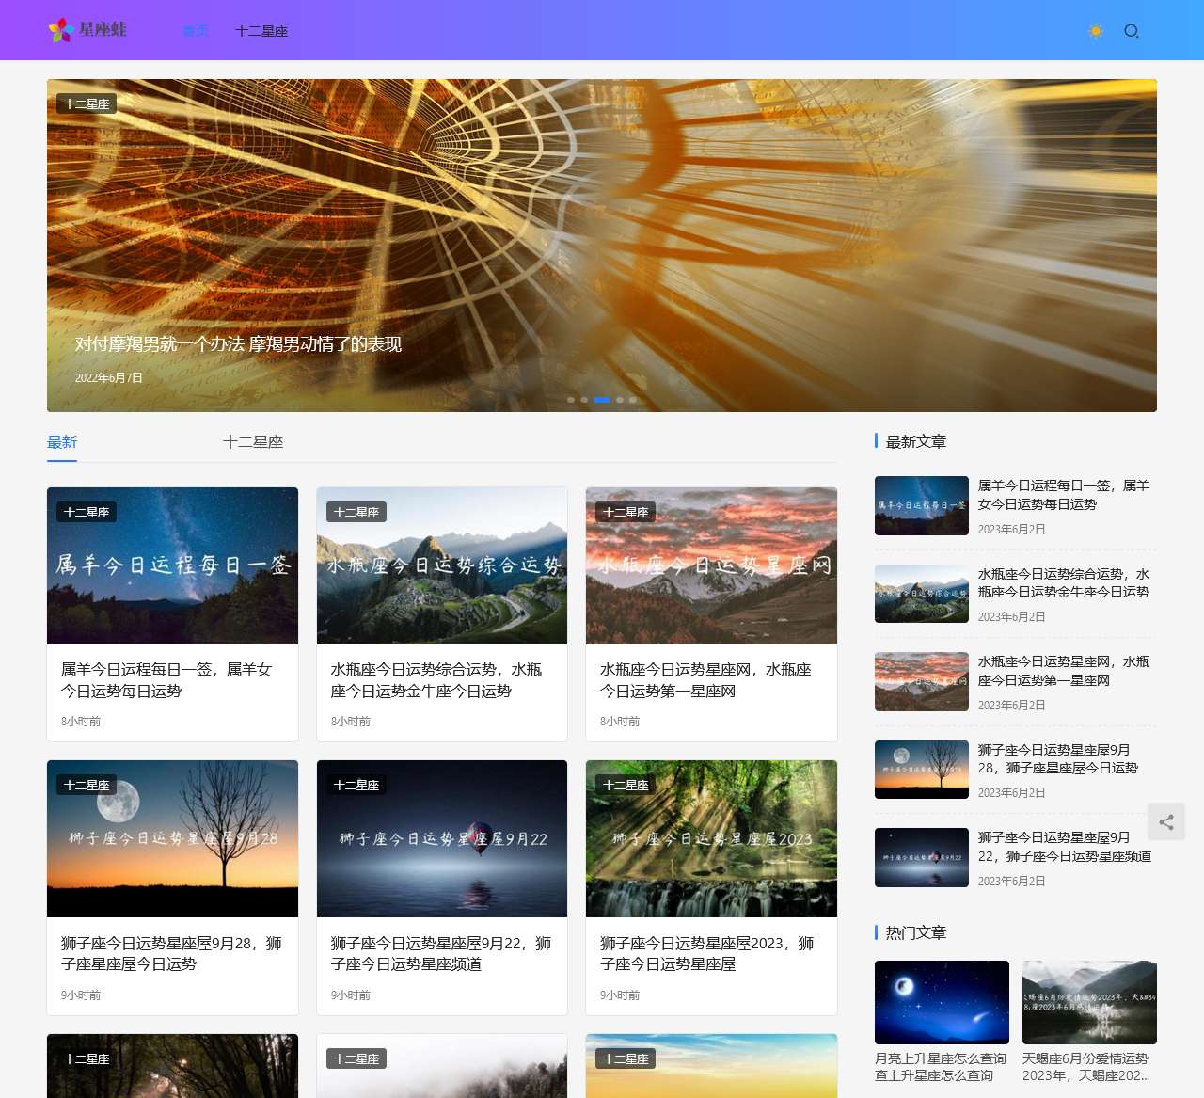Toggle the sun light/dark mode icon

coord(1096,31)
